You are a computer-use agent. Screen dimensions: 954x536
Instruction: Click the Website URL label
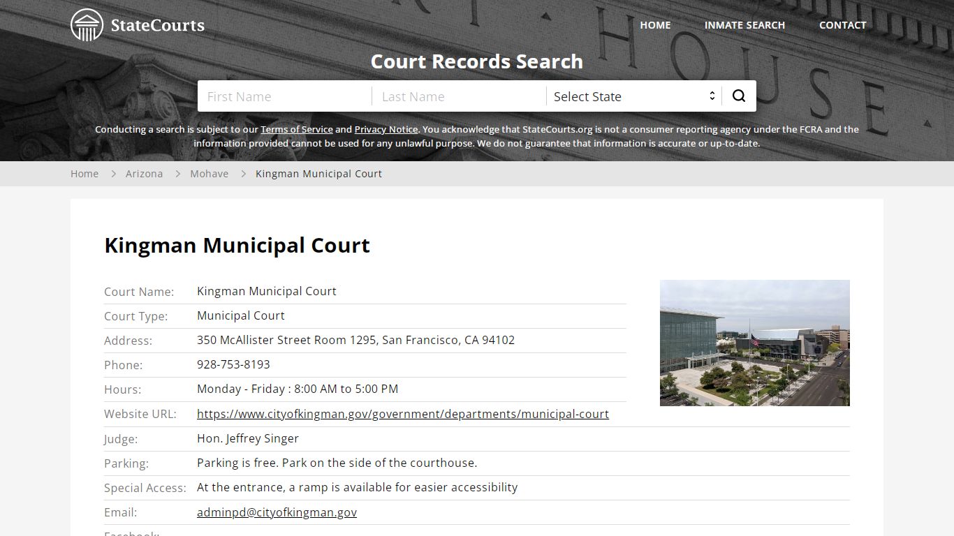[x=140, y=414]
